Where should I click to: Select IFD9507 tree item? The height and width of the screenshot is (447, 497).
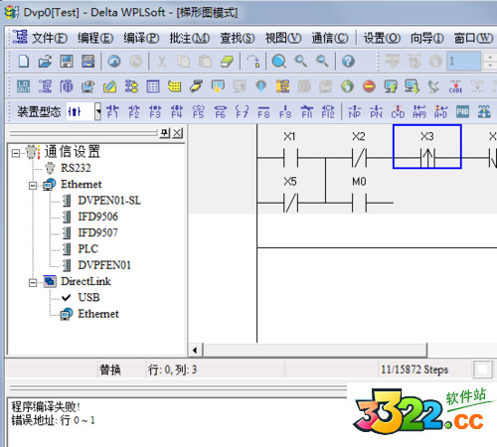(x=98, y=232)
